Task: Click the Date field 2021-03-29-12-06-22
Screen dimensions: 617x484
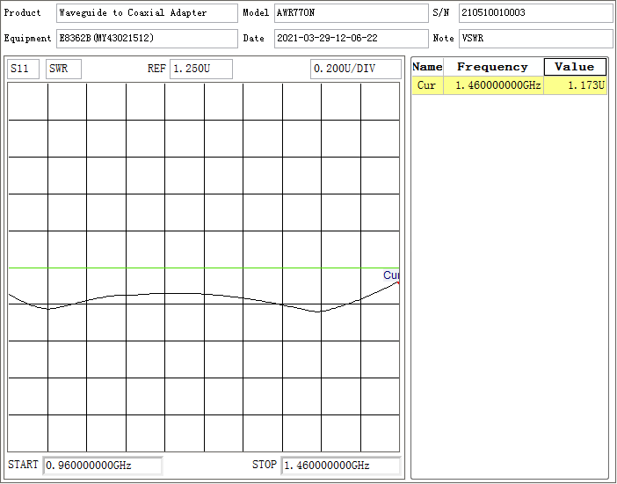Action: [x=350, y=39]
